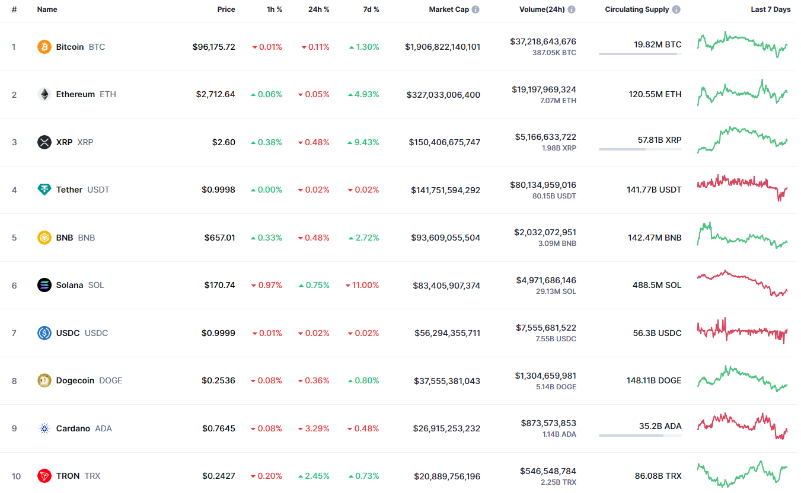Open the USDC coin name link
Viewport: 801px width, 493px height.
[68, 333]
